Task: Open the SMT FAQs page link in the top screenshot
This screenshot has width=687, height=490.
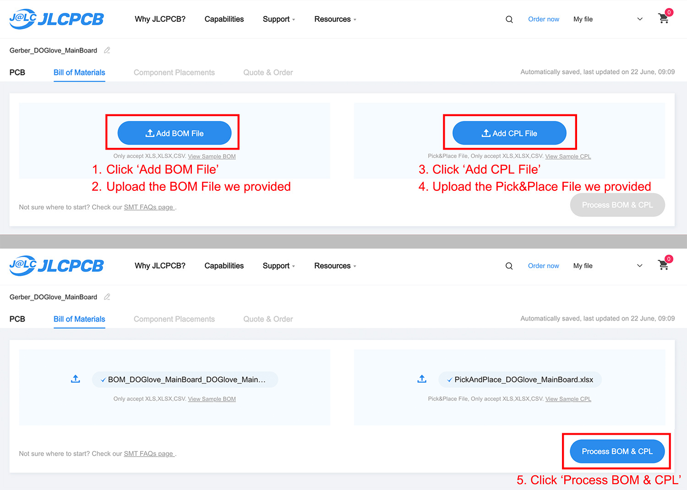Action: click(149, 207)
